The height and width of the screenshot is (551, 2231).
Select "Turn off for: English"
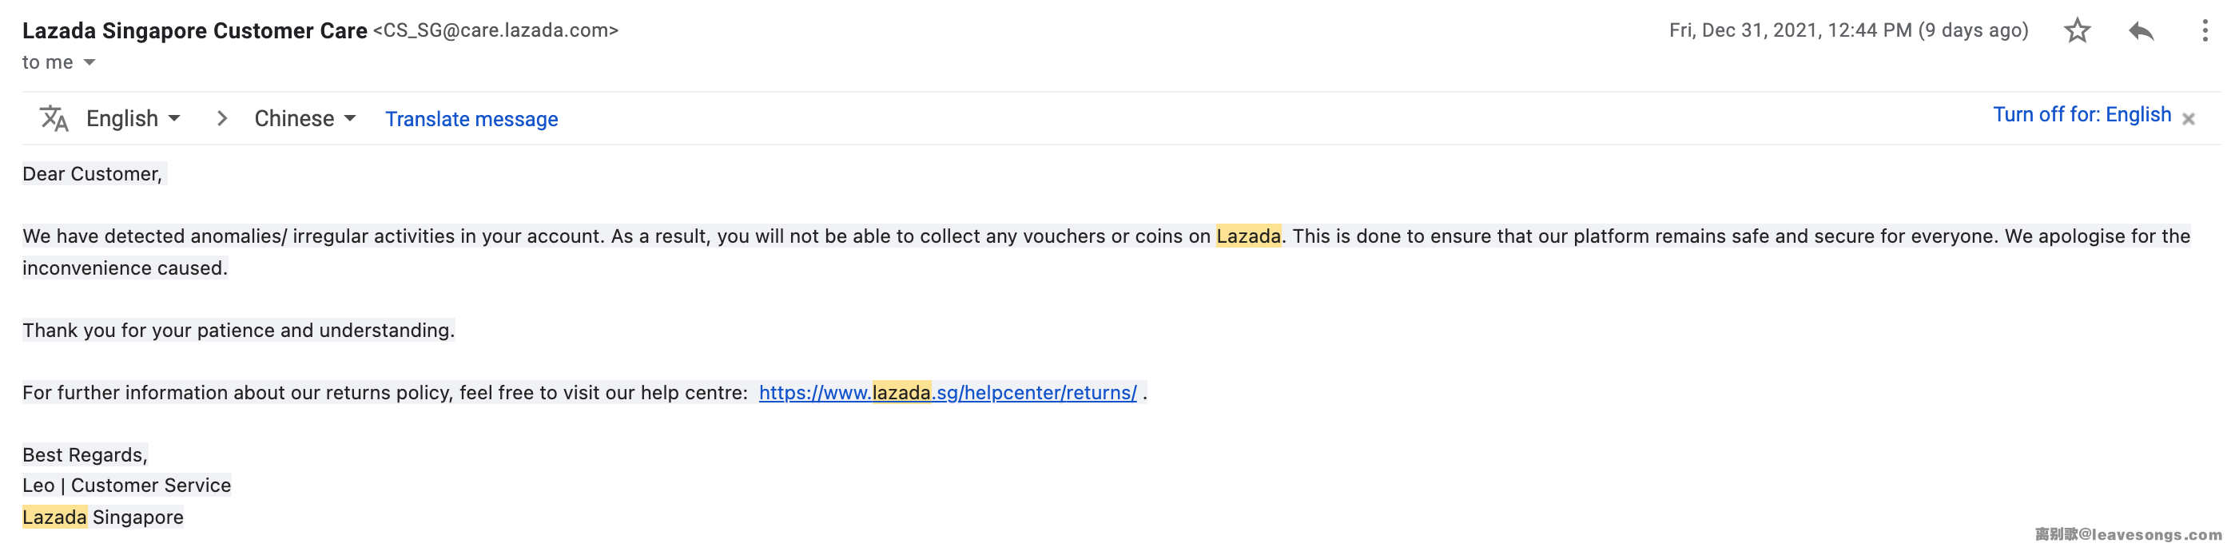coord(2081,115)
